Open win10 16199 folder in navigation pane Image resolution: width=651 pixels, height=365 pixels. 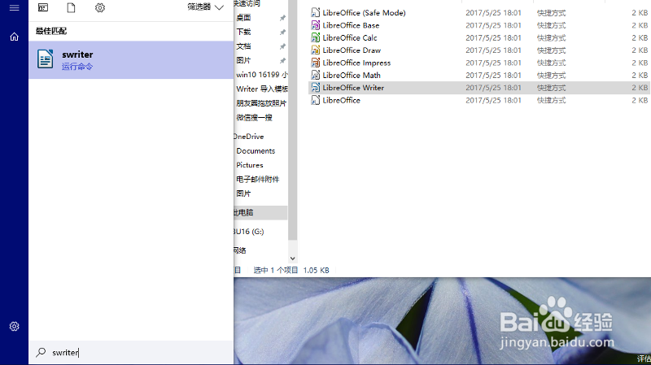click(x=261, y=75)
